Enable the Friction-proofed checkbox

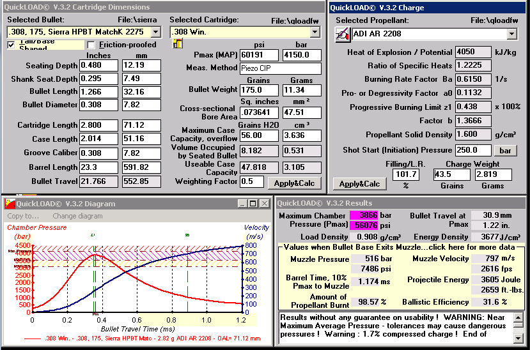pyautogui.click(x=91, y=45)
